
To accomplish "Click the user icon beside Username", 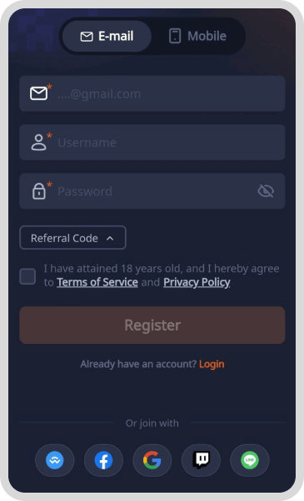I will [38, 143].
